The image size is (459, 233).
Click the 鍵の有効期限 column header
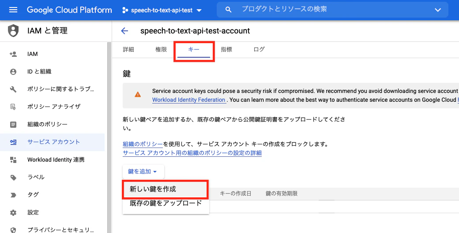pos(282,194)
